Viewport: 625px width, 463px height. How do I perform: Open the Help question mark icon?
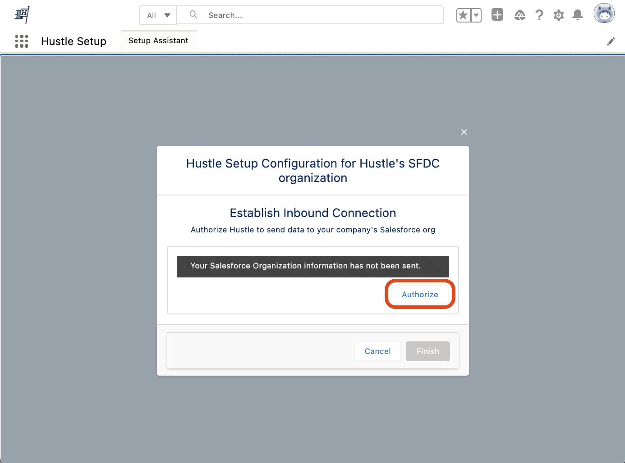point(539,15)
